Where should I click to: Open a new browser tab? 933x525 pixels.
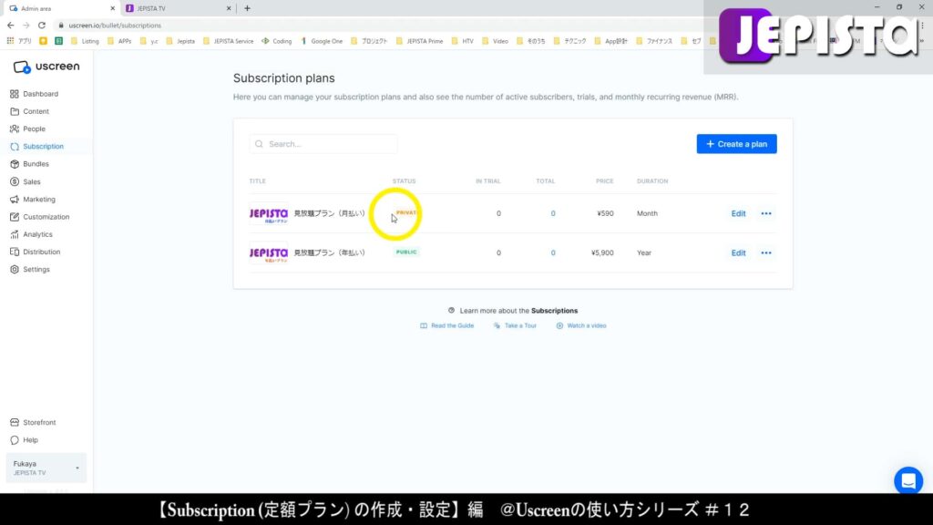point(247,8)
